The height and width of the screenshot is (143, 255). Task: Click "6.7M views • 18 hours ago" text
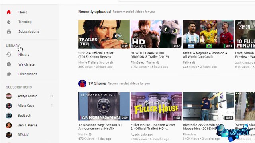coord(149,67)
